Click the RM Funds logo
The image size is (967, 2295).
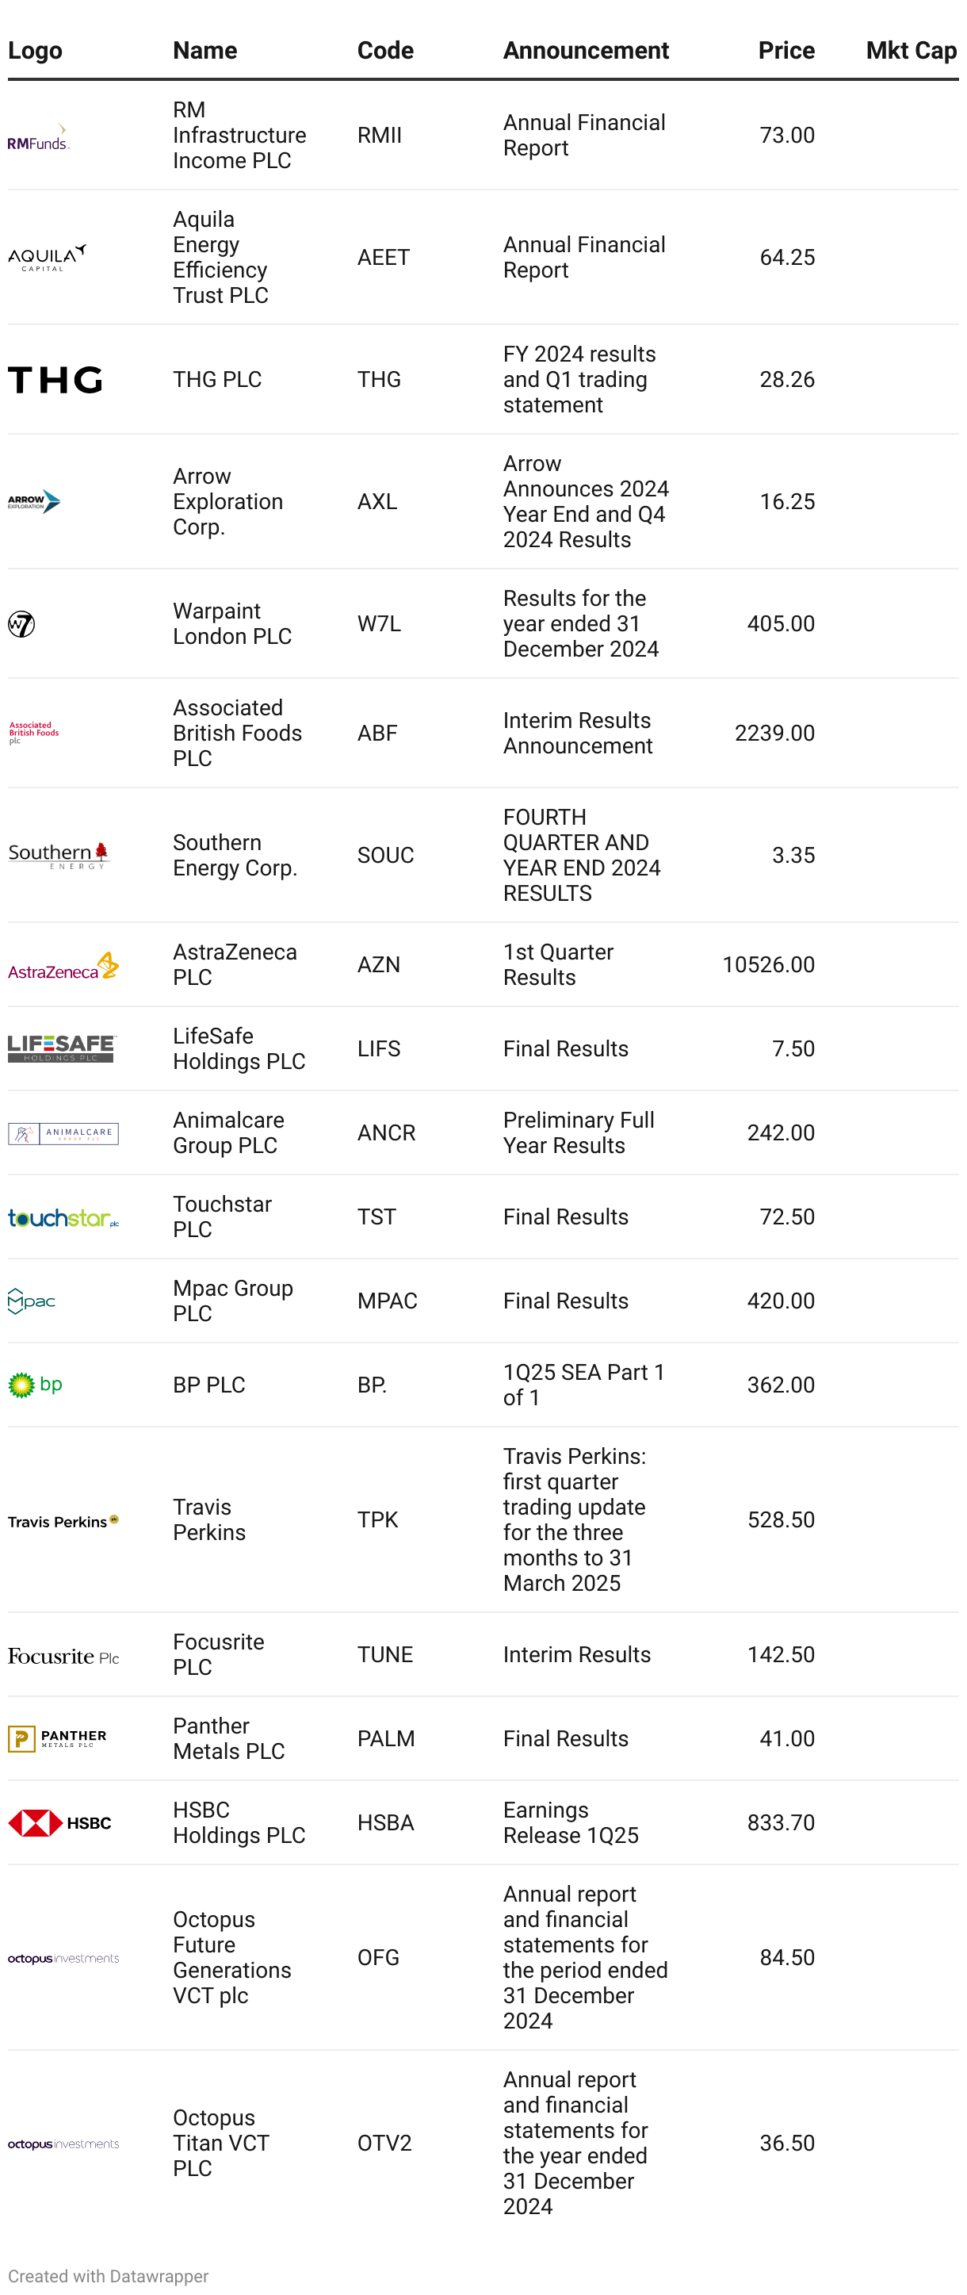click(x=38, y=137)
